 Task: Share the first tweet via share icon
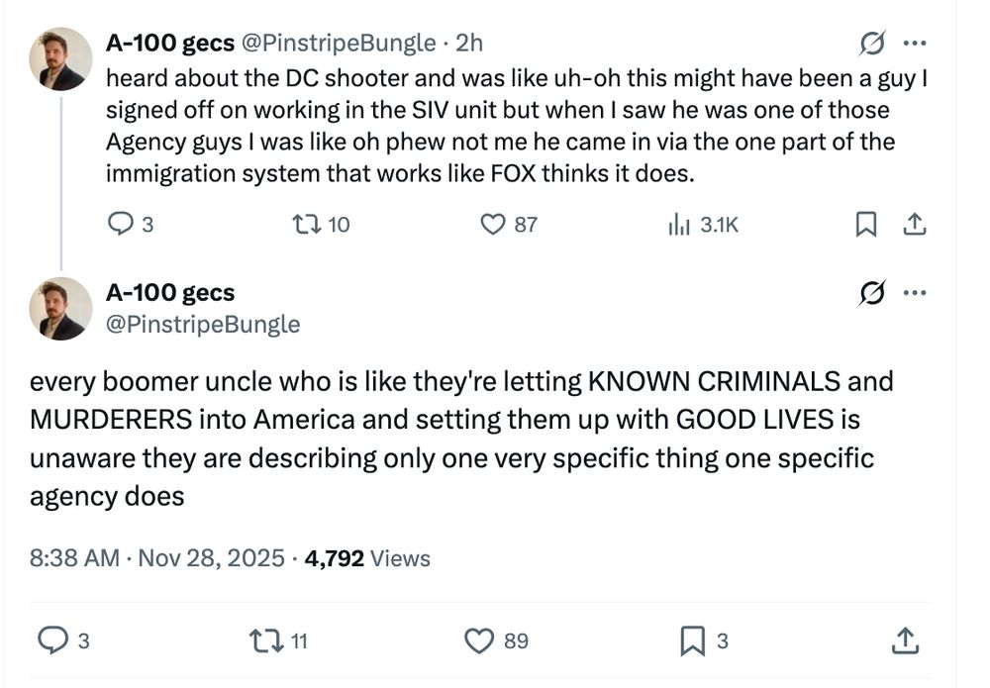coord(914,226)
